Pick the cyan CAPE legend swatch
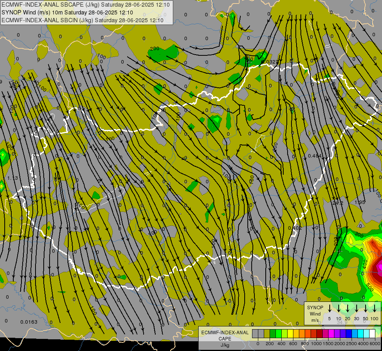The image size is (382, 351). click(x=361, y=333)
